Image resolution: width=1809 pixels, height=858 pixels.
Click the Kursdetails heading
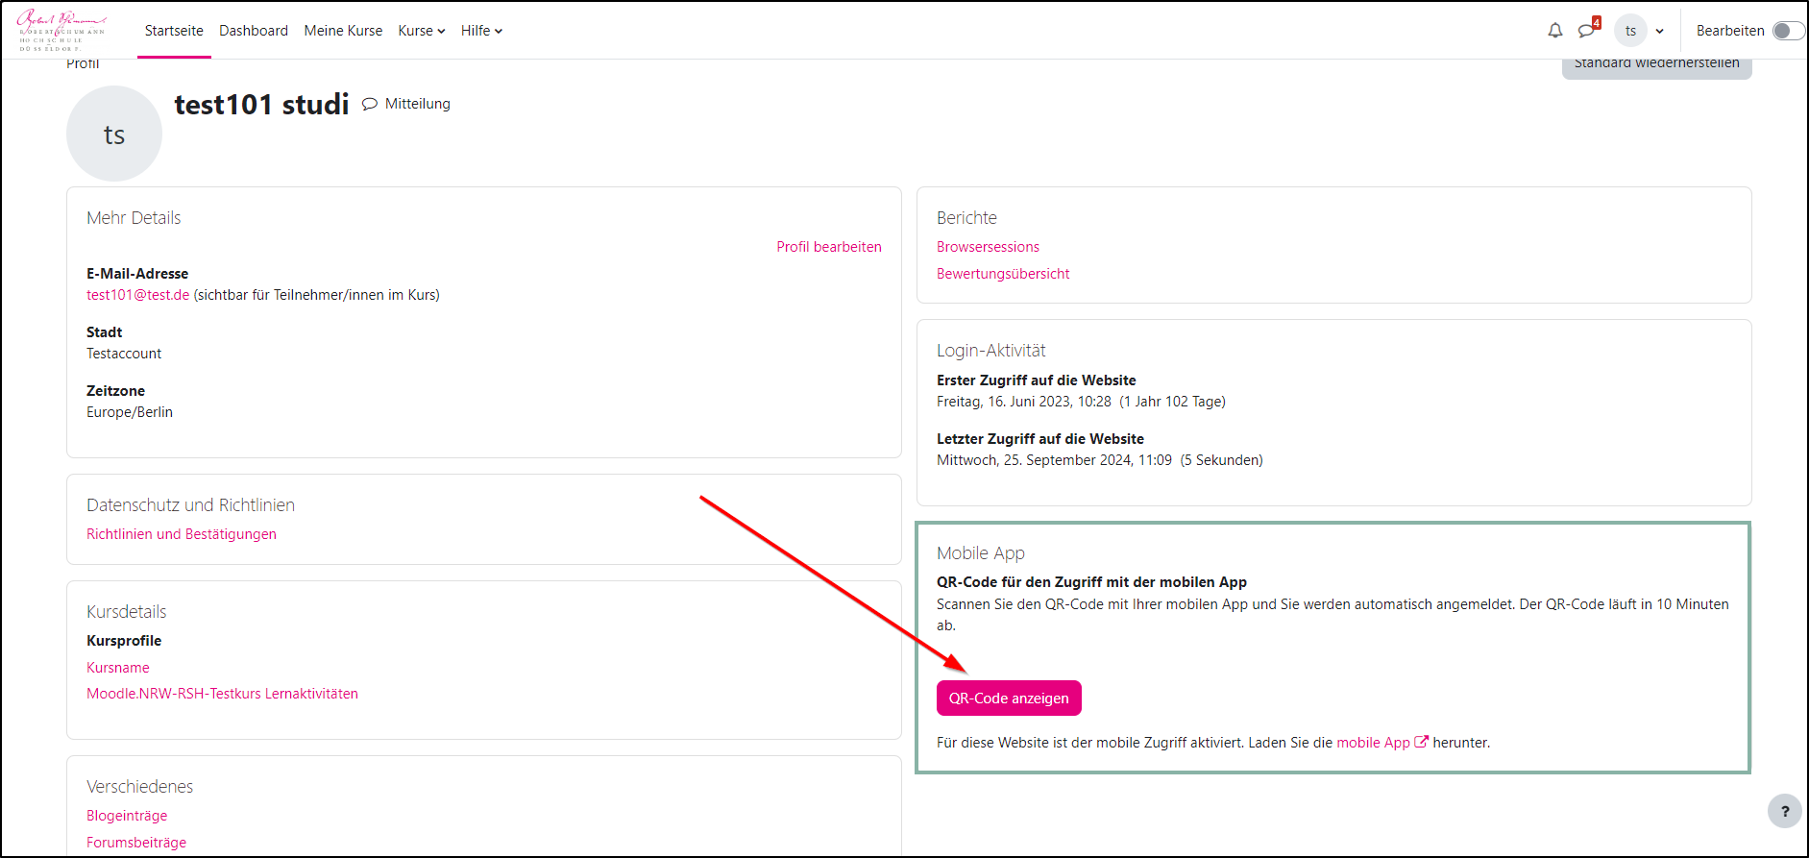coord(126,612)
